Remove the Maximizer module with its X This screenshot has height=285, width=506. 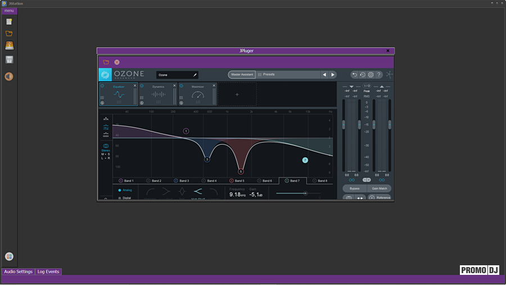[214, 86]
